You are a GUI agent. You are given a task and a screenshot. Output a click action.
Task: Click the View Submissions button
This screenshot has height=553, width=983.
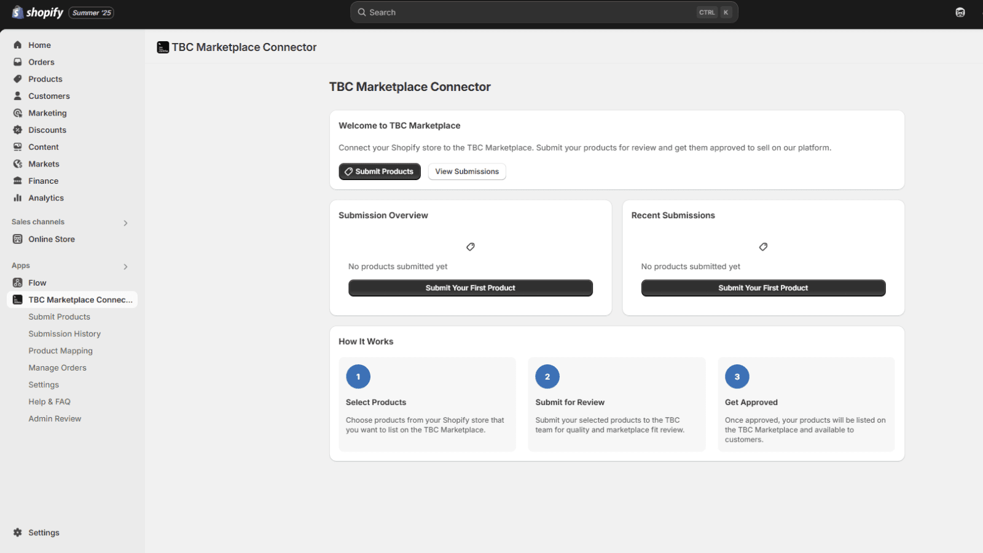(467, 171)
